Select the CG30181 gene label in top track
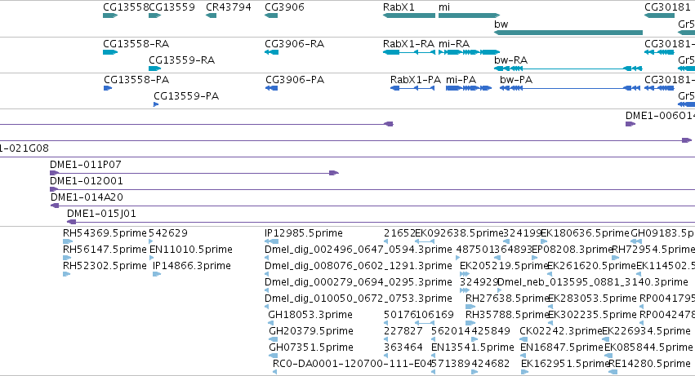The width and height of the screenshot is (695, 376). (667, 7)
